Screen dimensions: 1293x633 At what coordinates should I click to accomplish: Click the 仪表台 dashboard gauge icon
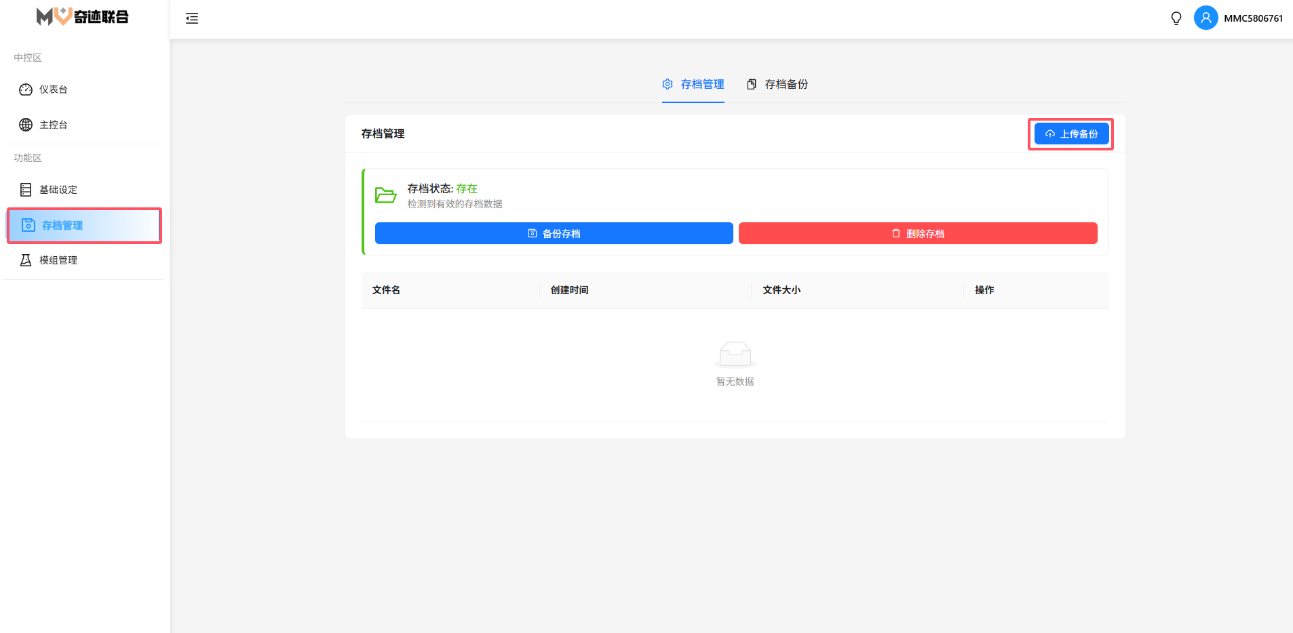tap(26, 89)
